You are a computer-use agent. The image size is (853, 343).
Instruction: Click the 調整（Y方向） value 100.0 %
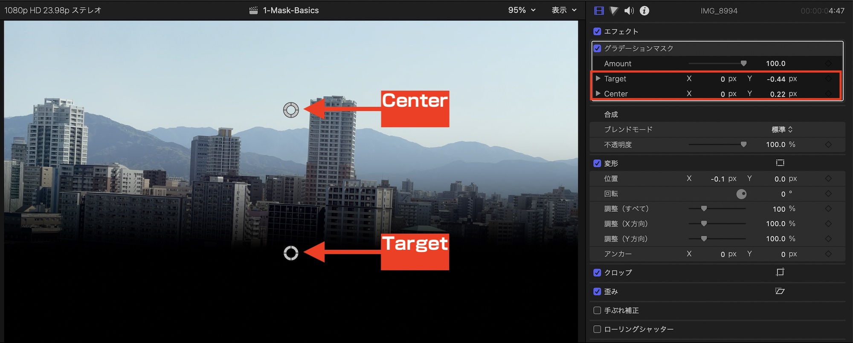[x=780, y=239]
